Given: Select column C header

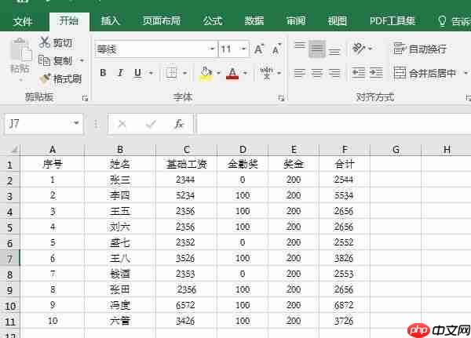Looking at the screenshot, I should point(186,150).
